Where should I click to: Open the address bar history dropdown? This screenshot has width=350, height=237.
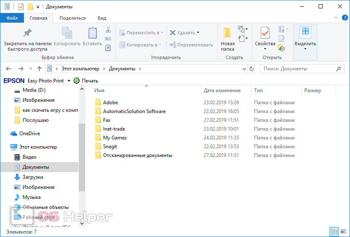coord(244,69)
